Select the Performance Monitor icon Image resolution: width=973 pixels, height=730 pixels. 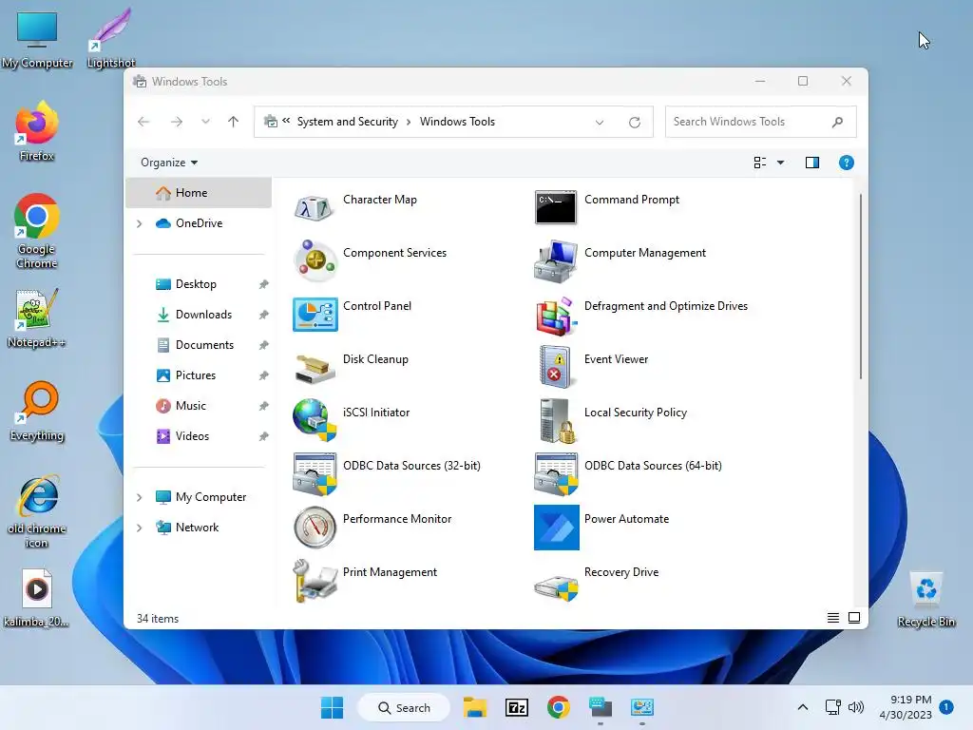pyautogui.click(x=315, y=528)
